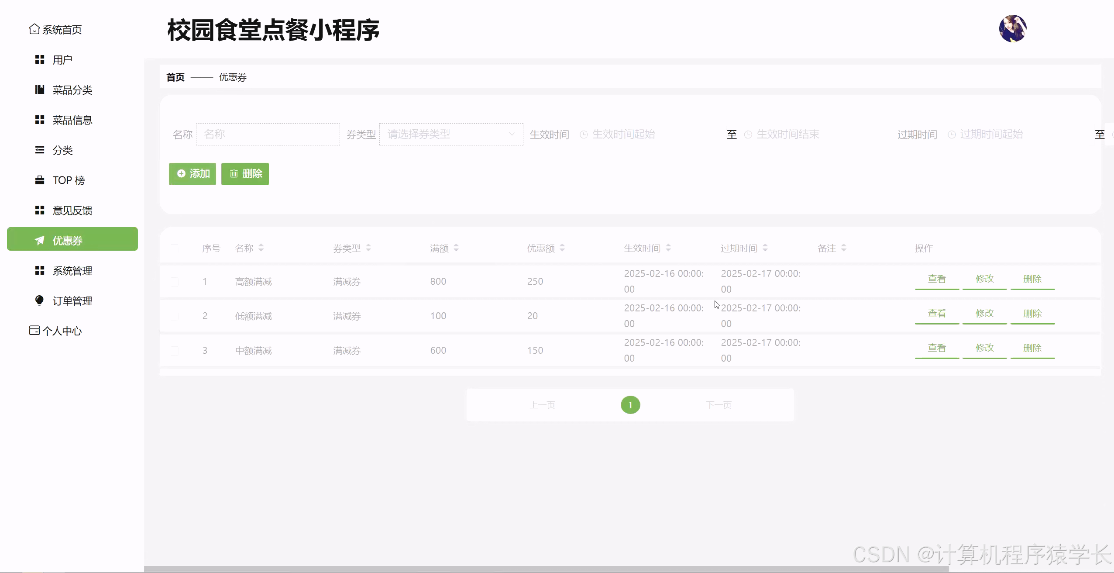Open 菜品分类 via its chart icon
Image resolution: width=1114 pixels, height=573 pixels.
[39, 90]
